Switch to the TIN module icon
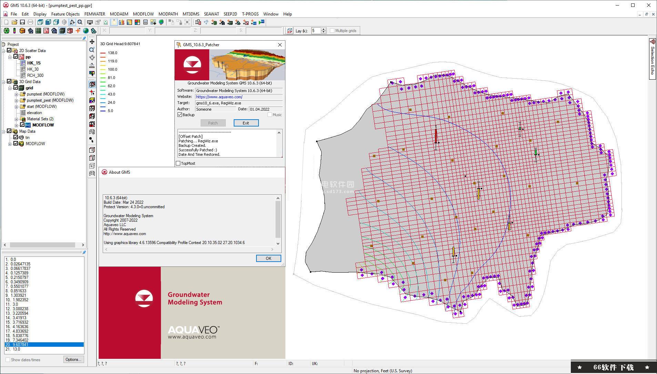657x374 pixels. tap(7, 31)
